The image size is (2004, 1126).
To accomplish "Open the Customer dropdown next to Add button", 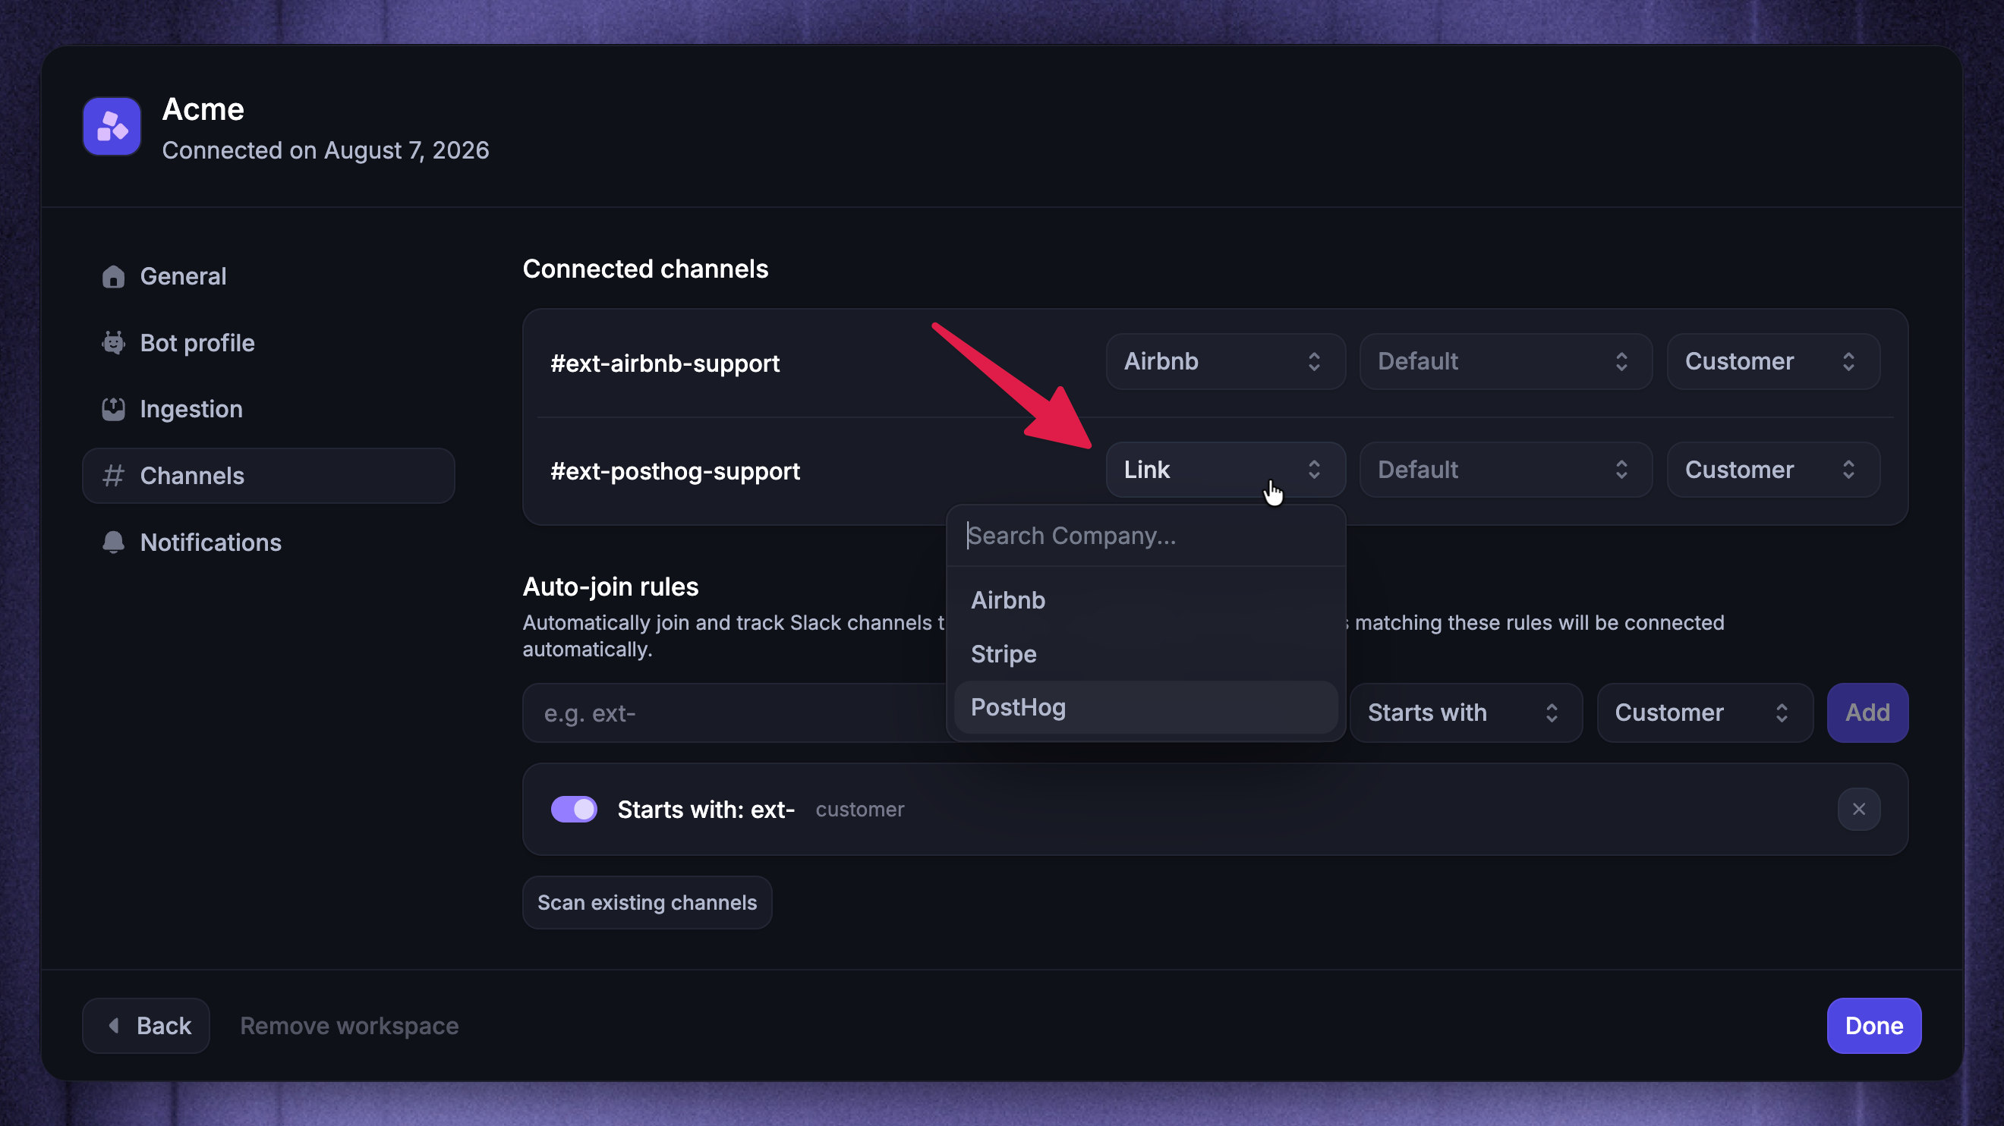I will (x=1704, y=712).
